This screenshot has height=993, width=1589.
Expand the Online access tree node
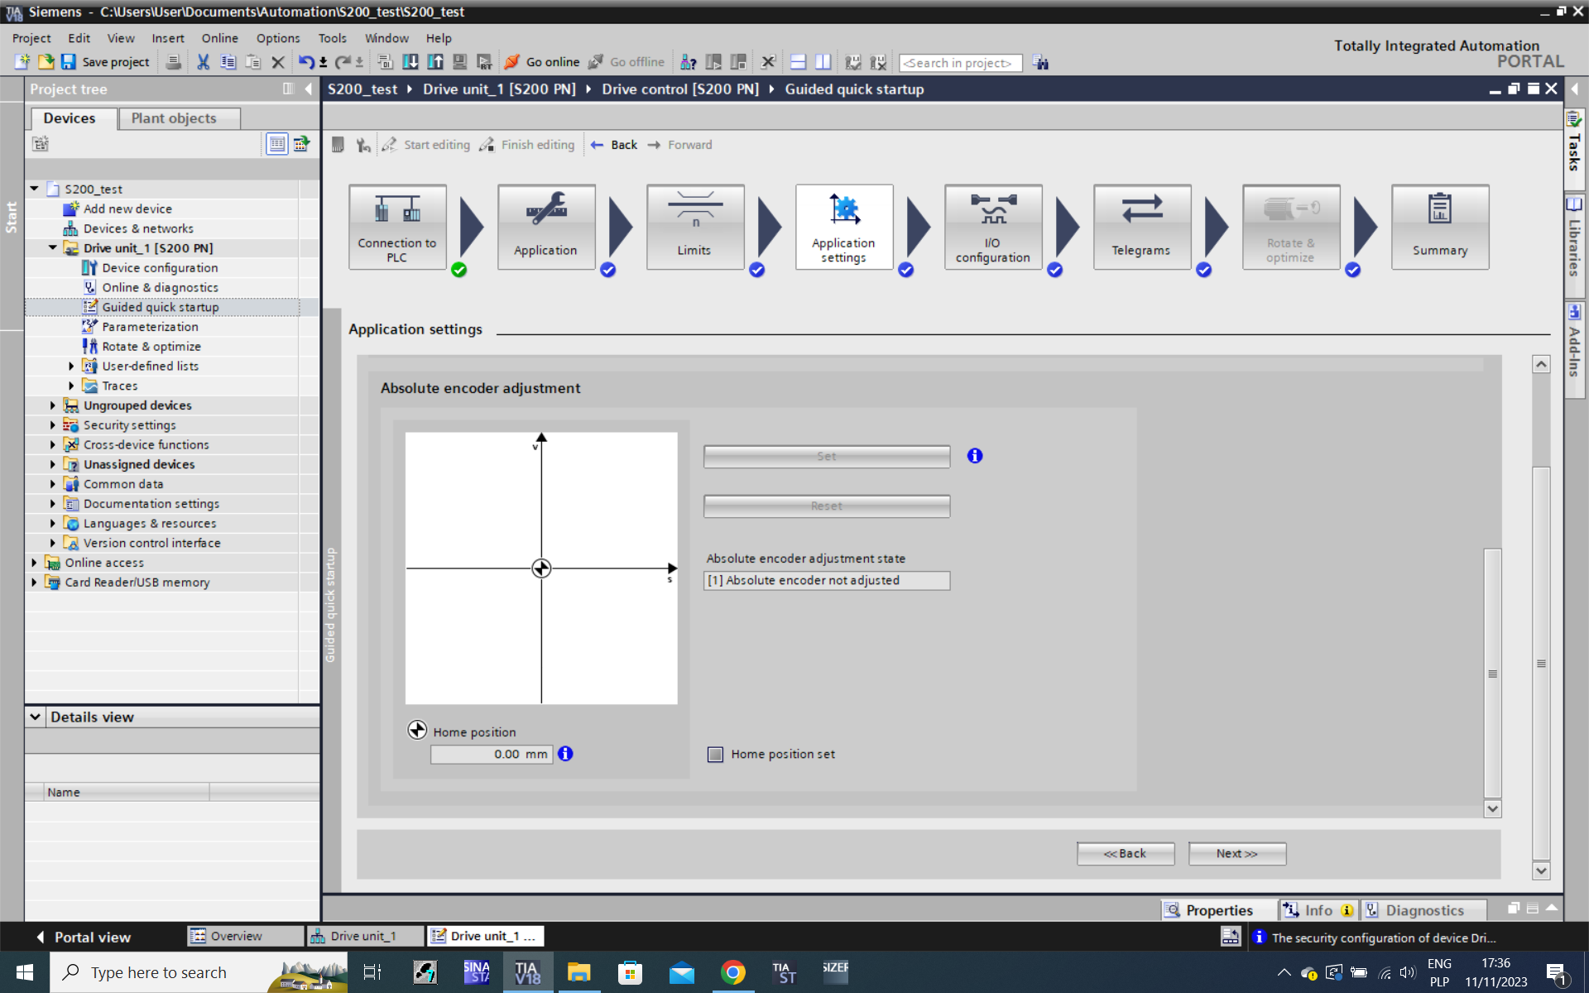34,563
